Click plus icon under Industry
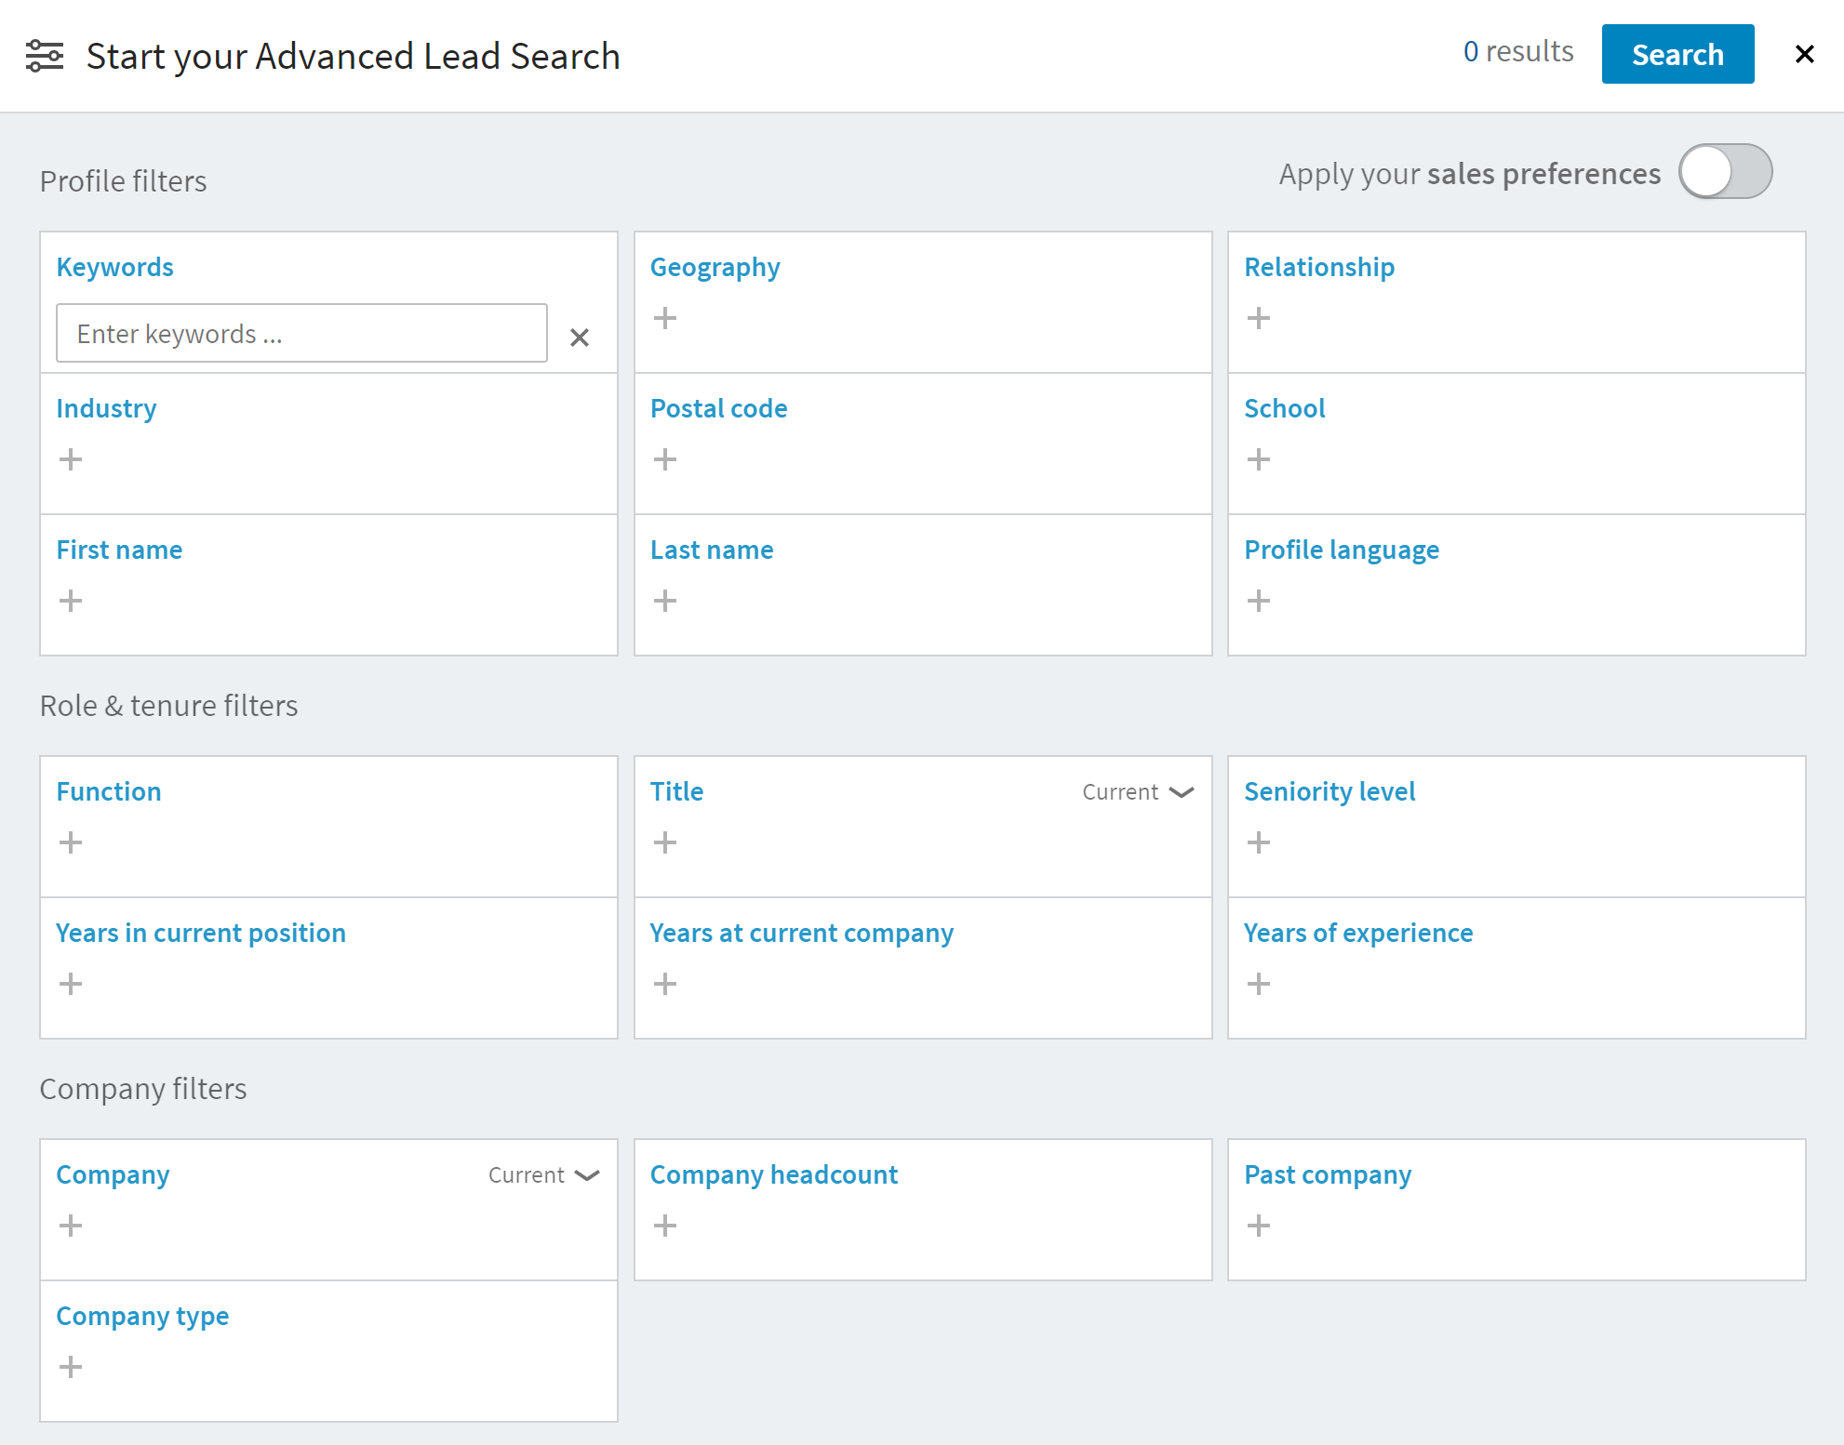The image size is (1844, 1445). [71, 459]
